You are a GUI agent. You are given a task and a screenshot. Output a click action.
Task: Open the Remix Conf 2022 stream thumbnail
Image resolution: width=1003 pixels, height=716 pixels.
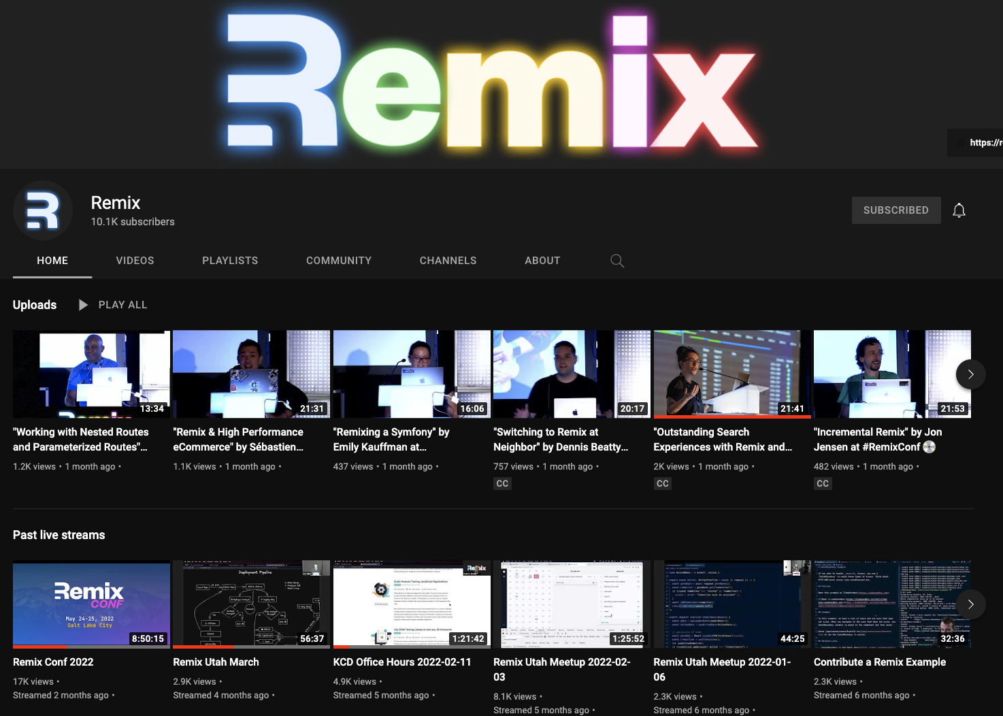pyautogui.click(x=91, y=604)
